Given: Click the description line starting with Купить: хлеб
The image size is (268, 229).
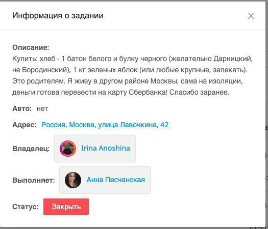Looking at the screenshot, I should tap(133, 59).
